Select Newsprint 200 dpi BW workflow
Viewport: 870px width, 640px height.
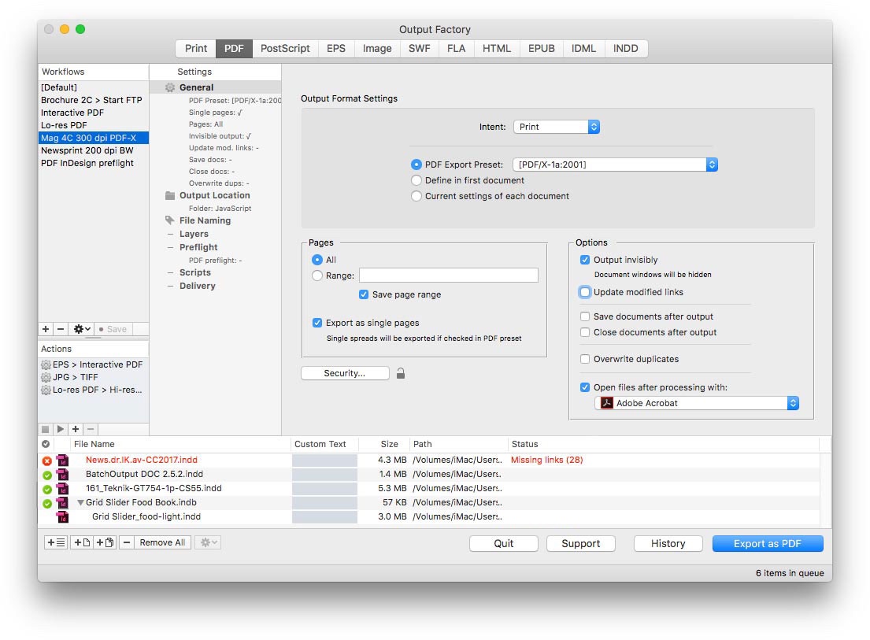pyautogui.click(x=87, y=150)
